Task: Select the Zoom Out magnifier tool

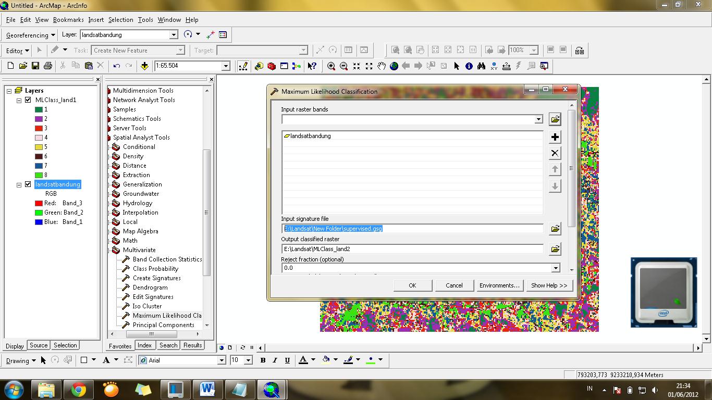Action: pyautogui.click(x=343, y=66)
